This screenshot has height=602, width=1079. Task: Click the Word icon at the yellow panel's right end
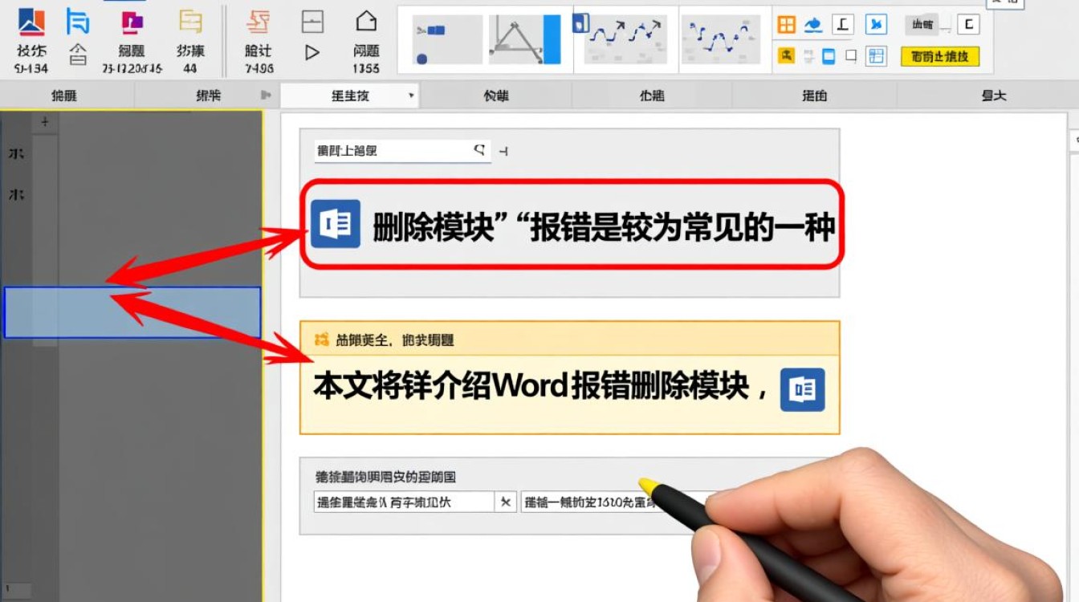[803, 390]
